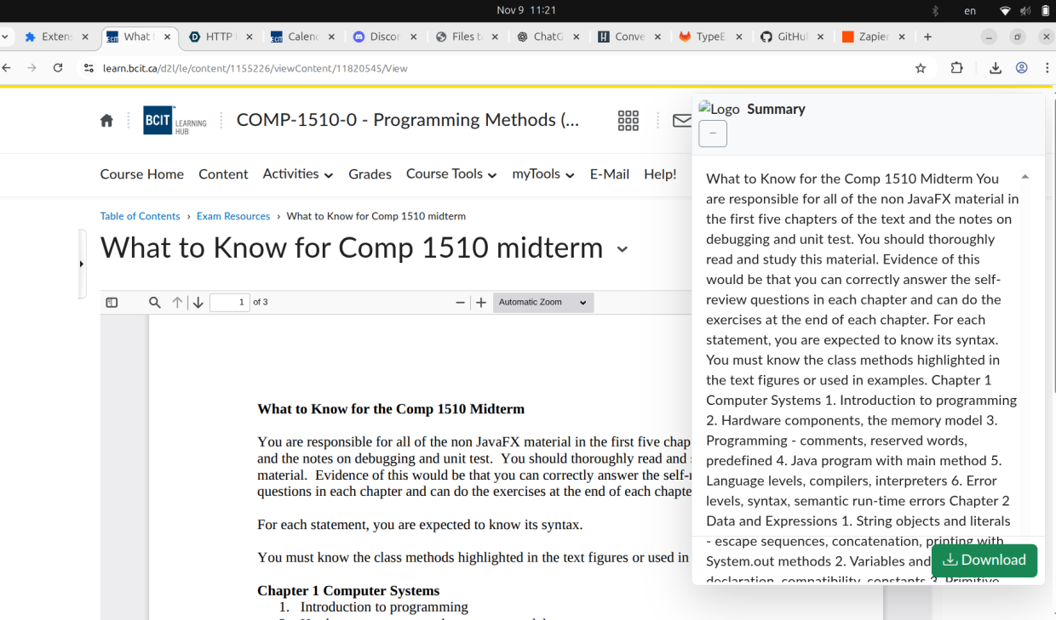Close the Discord tab
The height and width of the screenshot is (620, 1056).
414,37
